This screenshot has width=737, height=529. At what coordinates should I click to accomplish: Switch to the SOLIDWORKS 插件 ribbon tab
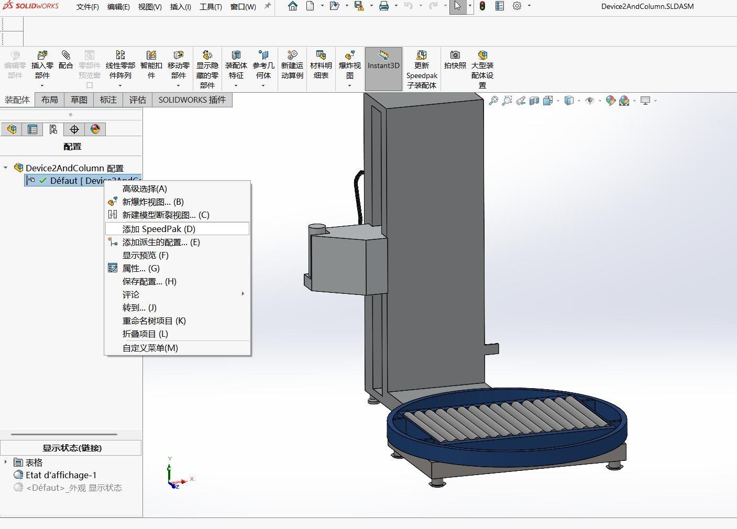point(192,100)
